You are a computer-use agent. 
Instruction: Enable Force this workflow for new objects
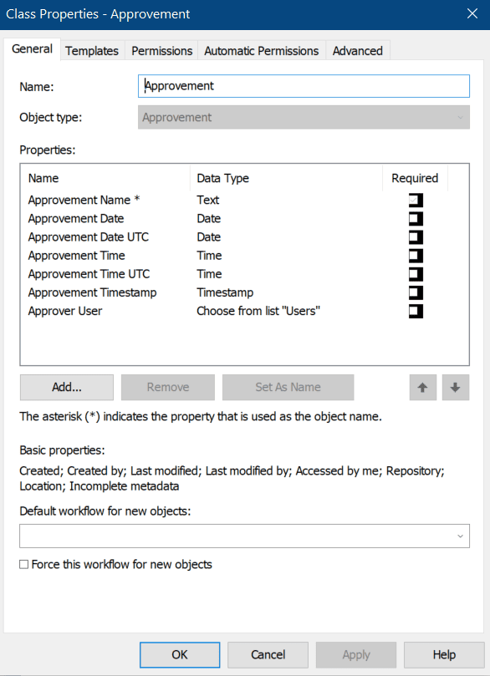pyautogui.click(x=24, y=564)
